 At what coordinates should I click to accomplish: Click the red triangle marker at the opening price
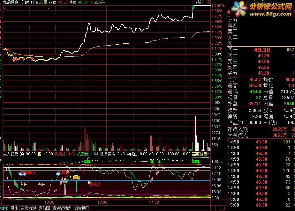point(8,49)
